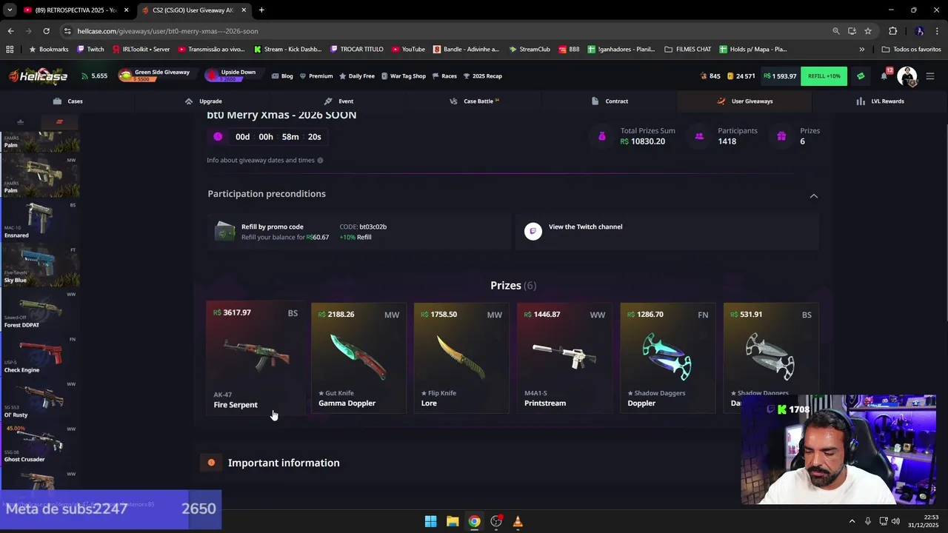Viewport: 948px width, 533px height.
Task: Select the SSG 08 Ghost Crusader drop
Action: coord(40,444)
